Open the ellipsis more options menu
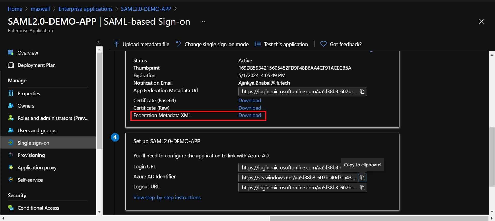Screen dimensions: 495x221 click(203, 22)
